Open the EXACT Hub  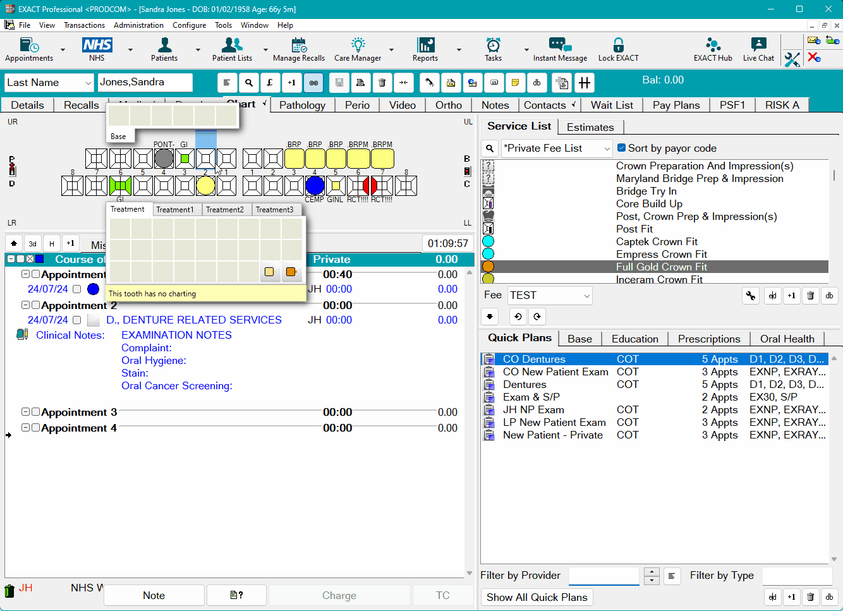[x=713, y=49]
